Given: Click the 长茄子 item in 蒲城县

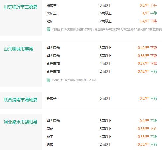Looking at the screenshot, I should click(52, 99).
